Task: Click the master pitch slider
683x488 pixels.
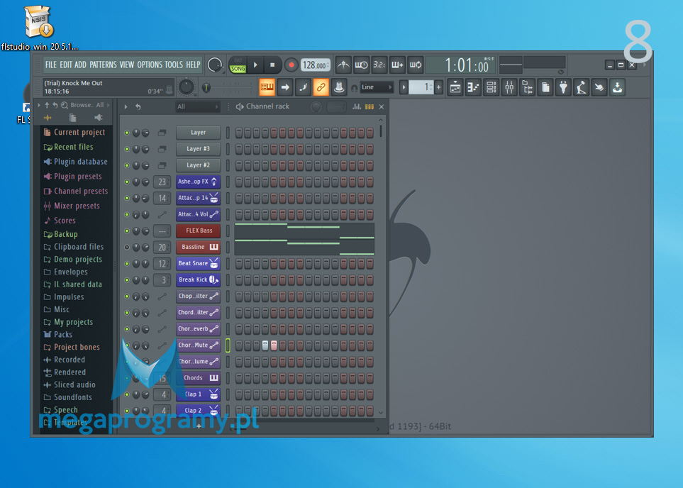Action: [x=228, y=87]
